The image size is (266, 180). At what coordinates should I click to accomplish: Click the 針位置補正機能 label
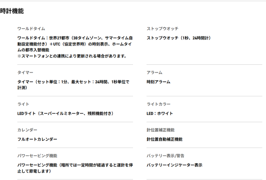tap(161, 130)
